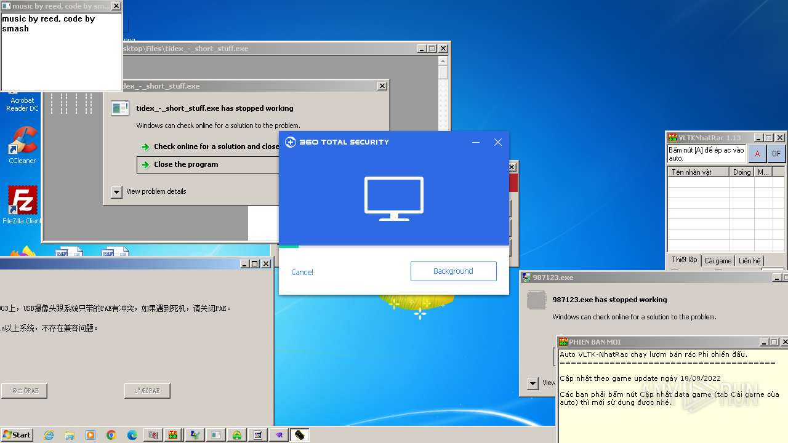The height and width of the screenshot is (443, 788).
Task: Click Cập nhật theo game update text
Action: (x=640, y=378)
